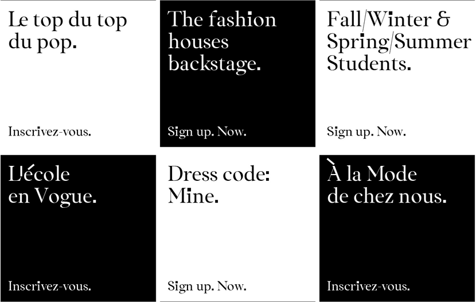Click the "de chez nous." text line

tap(387, 196)
